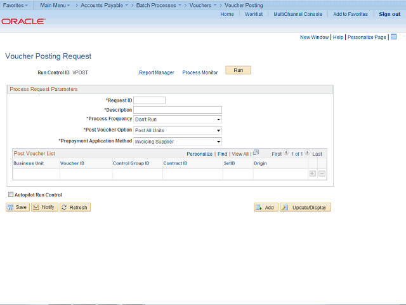Click the Refresh button
Viewport: 406px width, 305px height.
[x=75, y=207]
